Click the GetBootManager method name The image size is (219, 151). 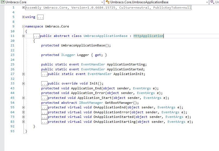coord(119,103)
